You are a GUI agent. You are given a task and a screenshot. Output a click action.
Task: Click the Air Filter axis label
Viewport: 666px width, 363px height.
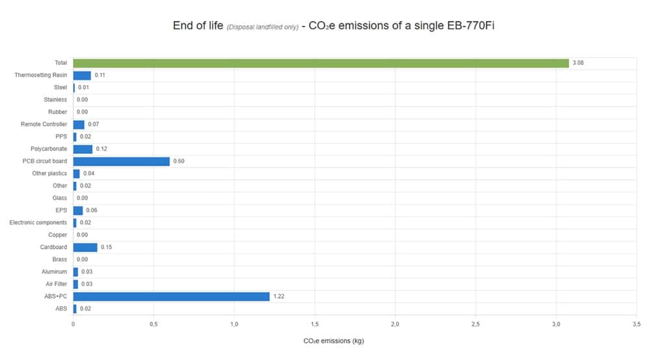point(55,284)
